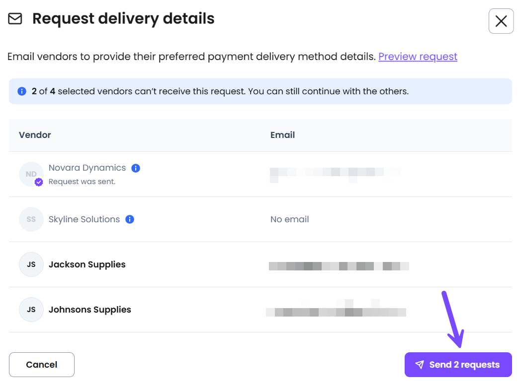Click the info icon in the blue banner

pyautogui.click(x=22, y=91)
